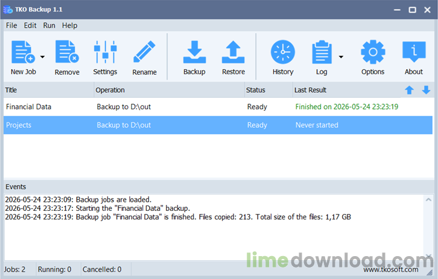438x279 pixels.
Task: Click the Last Result column header
Action: [x=347, y=90]
